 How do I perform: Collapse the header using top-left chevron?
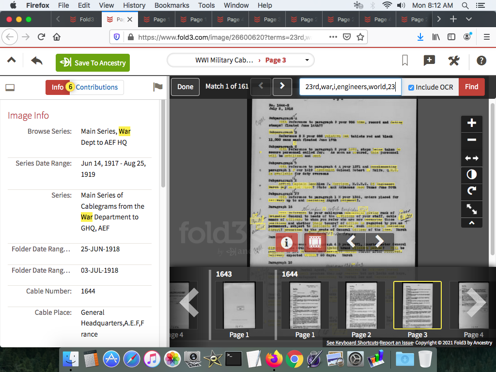point(12,60)
